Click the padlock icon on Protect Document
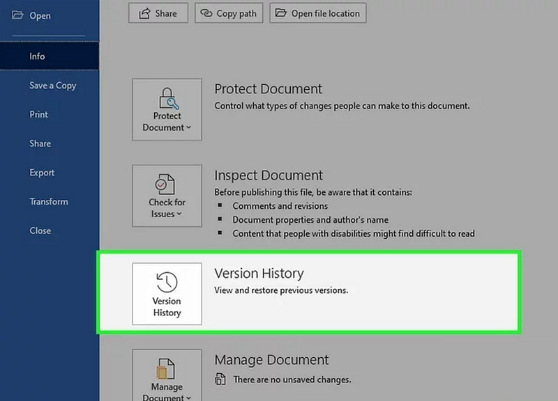Viewport: 558px width, 401px height. tap(167, 98)
